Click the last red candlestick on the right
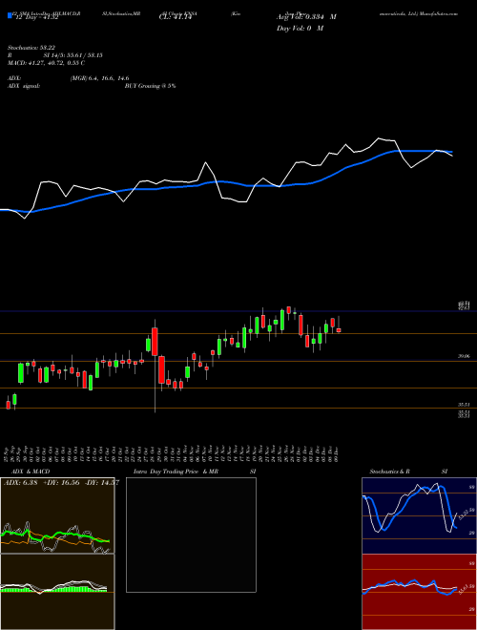 pyautogui.click(x=339, y=330)
